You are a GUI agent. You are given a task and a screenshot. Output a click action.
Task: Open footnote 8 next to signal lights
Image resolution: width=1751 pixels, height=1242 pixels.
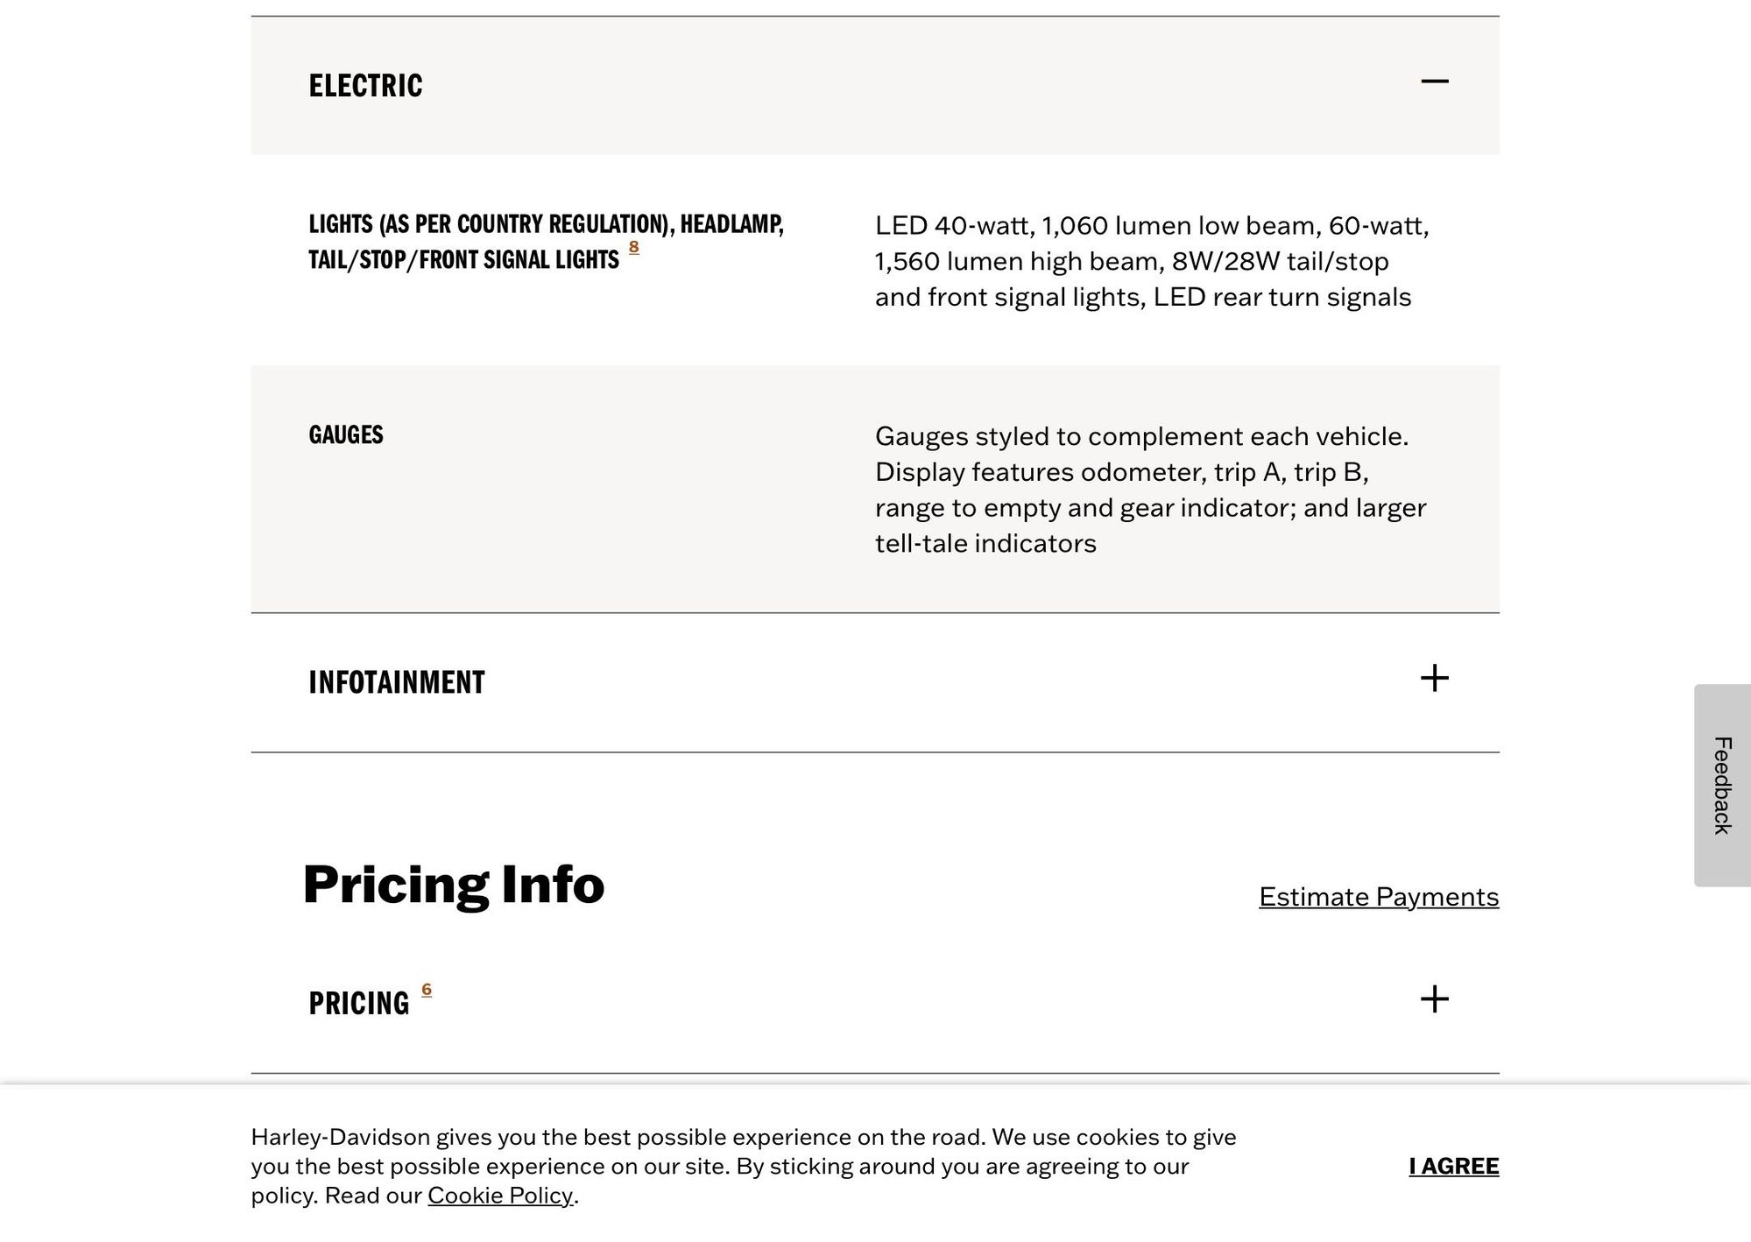click(633, 248)
